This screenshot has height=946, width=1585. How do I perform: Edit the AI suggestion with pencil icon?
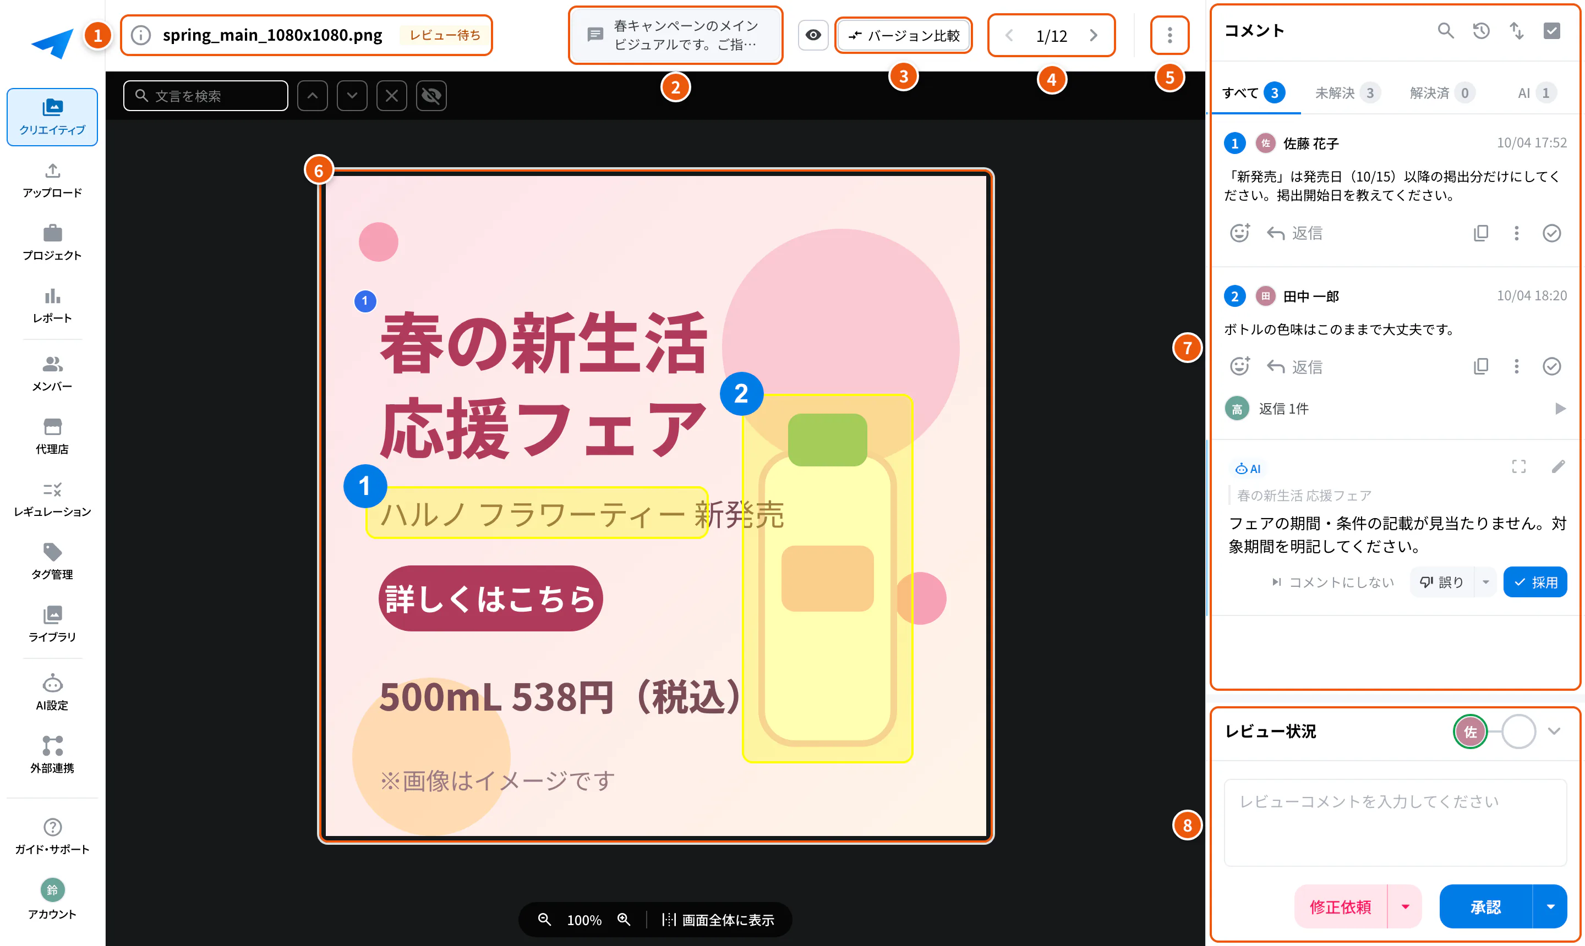[1557, 466]
